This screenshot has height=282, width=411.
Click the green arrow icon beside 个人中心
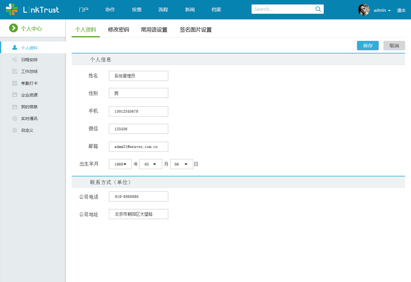(x=13, y=28)
